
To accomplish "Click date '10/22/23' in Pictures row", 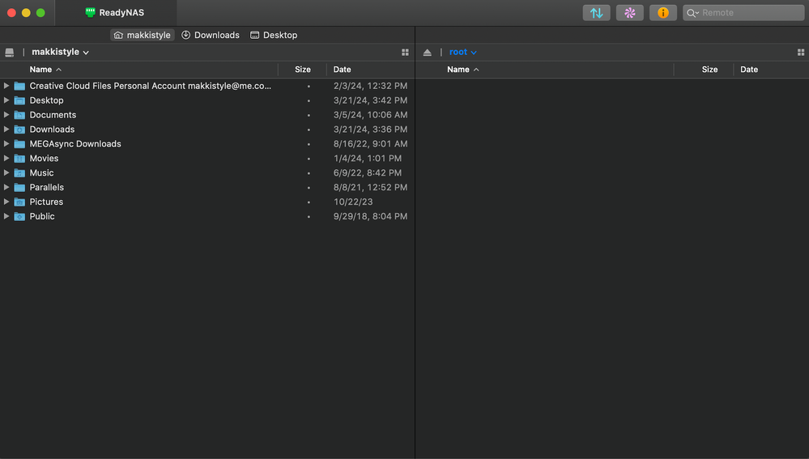I will tap(353, 201).
